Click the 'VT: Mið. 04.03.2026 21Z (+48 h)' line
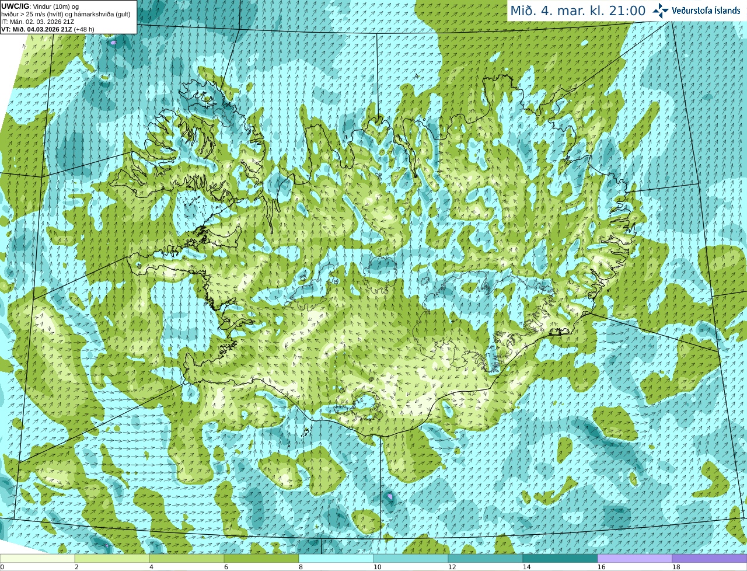 pos(48,29)
